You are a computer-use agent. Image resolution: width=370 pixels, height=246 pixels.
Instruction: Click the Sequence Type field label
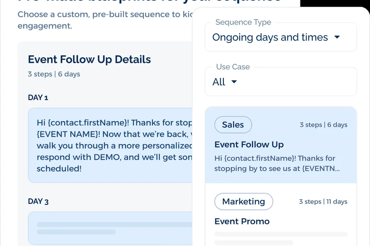click(x=243, y=22)
